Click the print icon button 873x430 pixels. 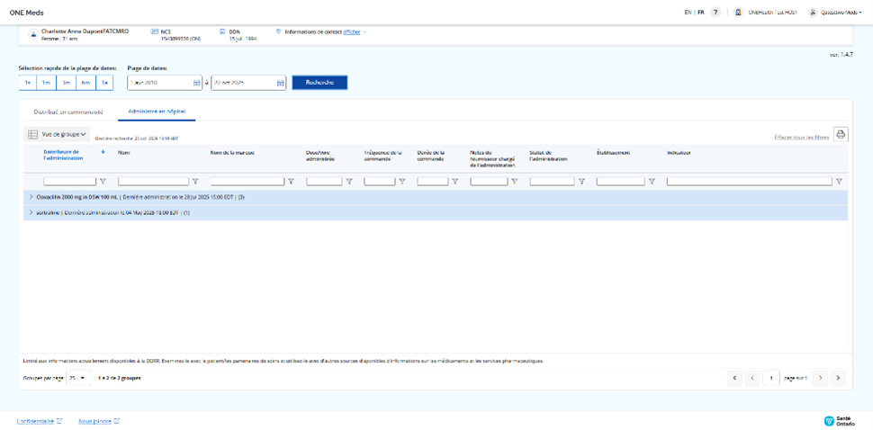tap(841, 135)
